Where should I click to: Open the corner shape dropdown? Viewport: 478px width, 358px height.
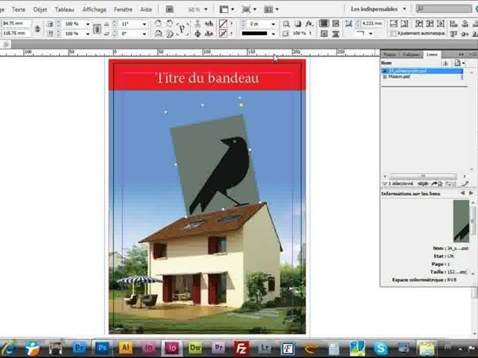click(370, 33)
